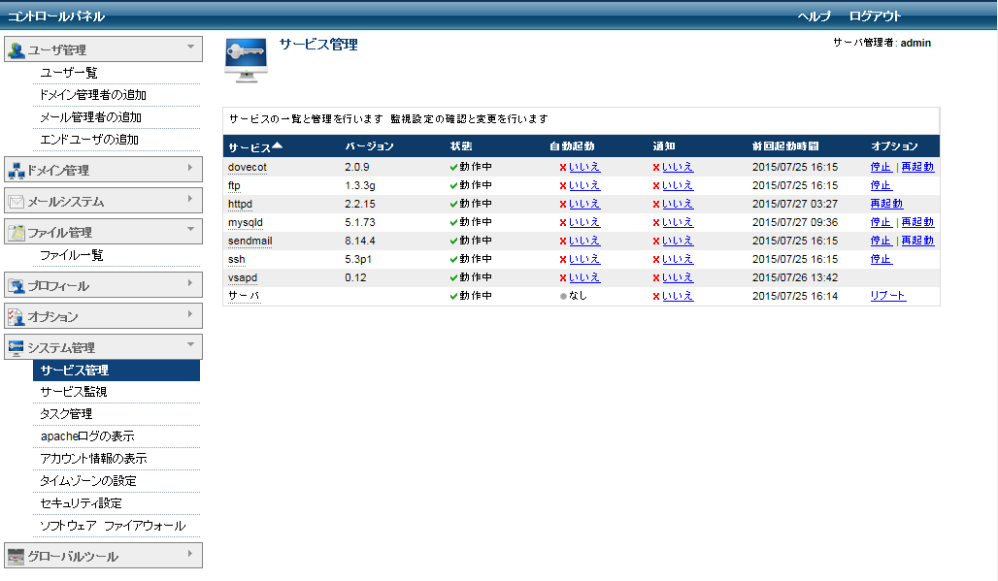
Task: Toggle auto-start いいえ link for ssh
Action: (x=584, y=259)
